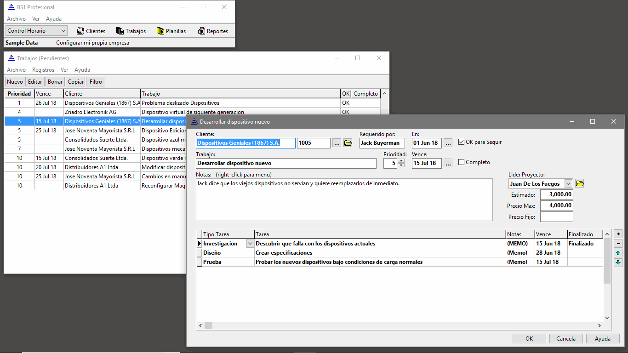This screenshot has height=353, width=628.
Task: Click task grid horizontal scrollbar thumb
Action: pos(208,325)
